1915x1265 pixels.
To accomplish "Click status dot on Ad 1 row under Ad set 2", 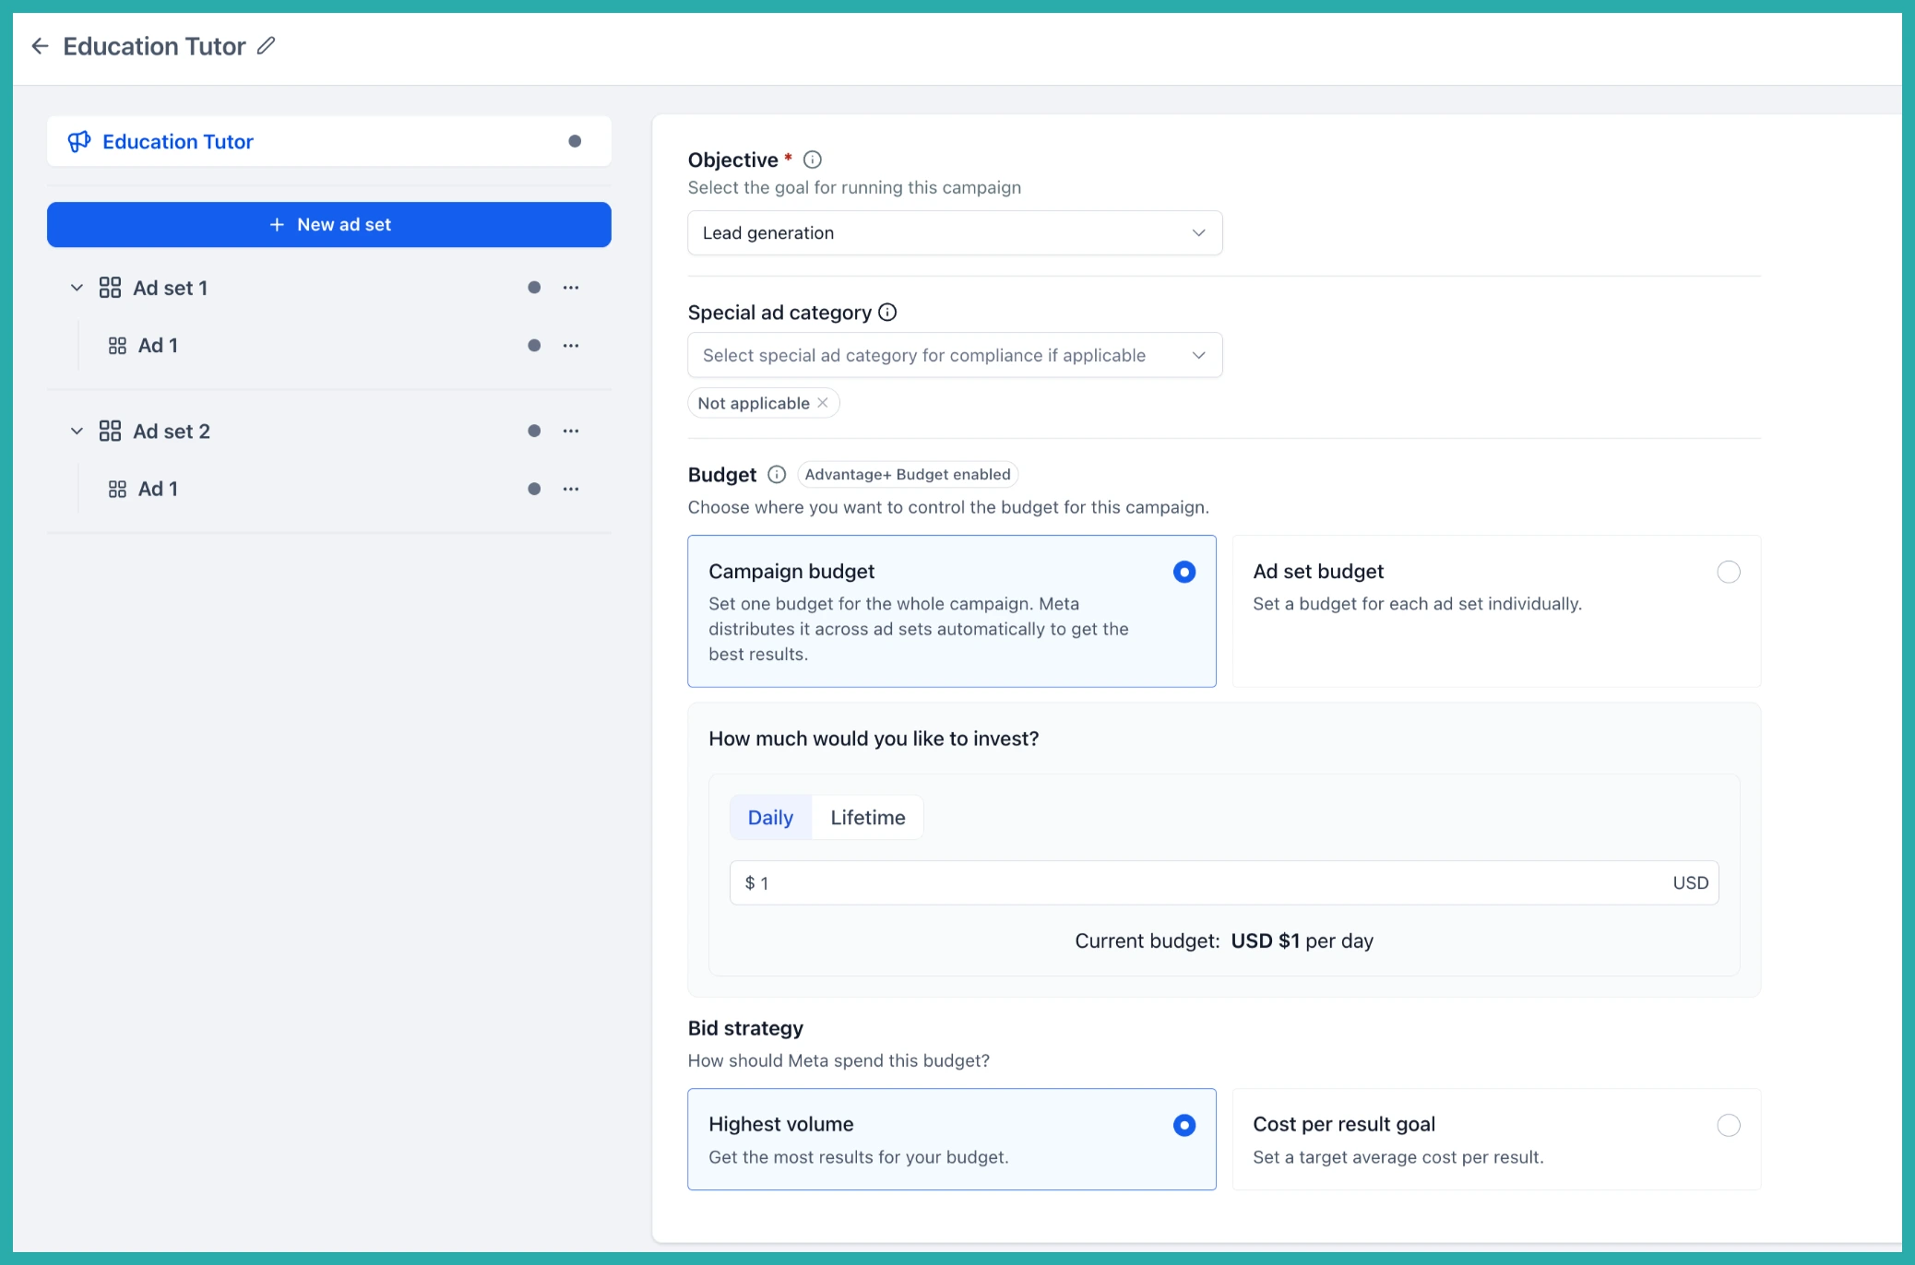I will [x=534, y=489].
